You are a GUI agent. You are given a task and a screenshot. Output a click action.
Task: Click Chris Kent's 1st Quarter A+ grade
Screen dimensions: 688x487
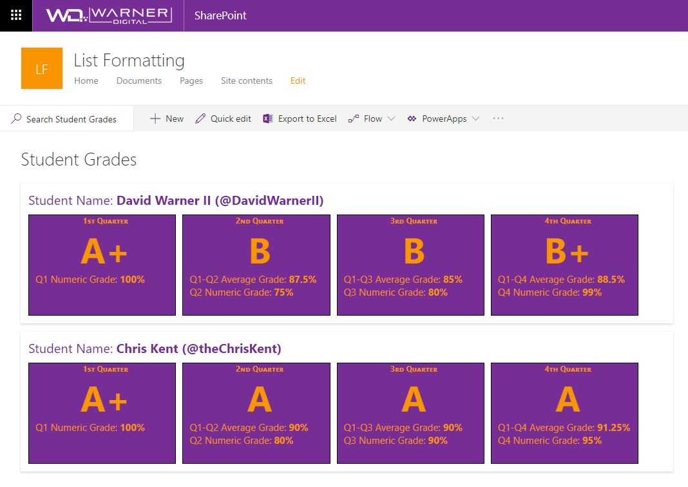click(104, 399)
